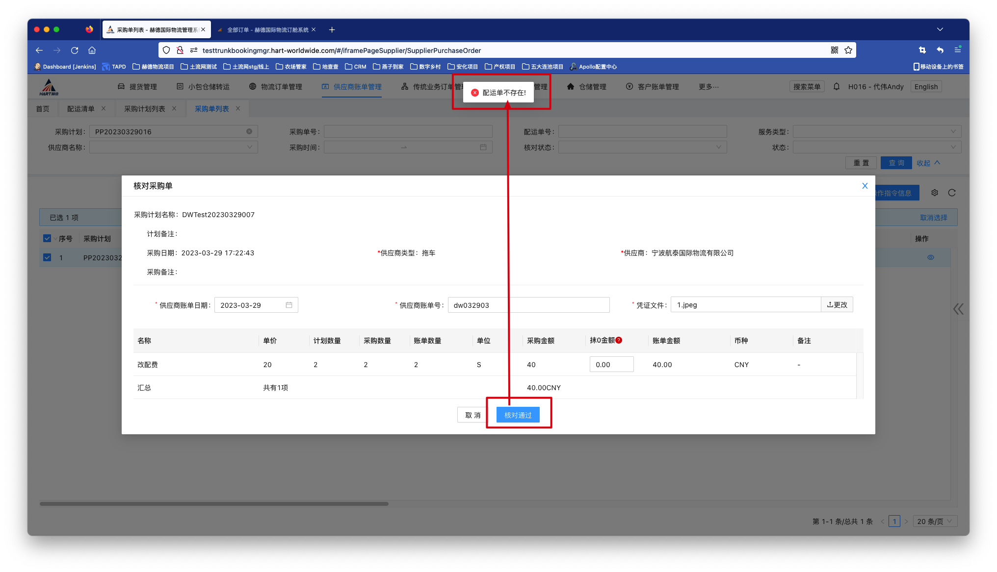Switch to the 采购计划列表 tab
This screenshot has width=997, height=572.
tap(144, 109)
